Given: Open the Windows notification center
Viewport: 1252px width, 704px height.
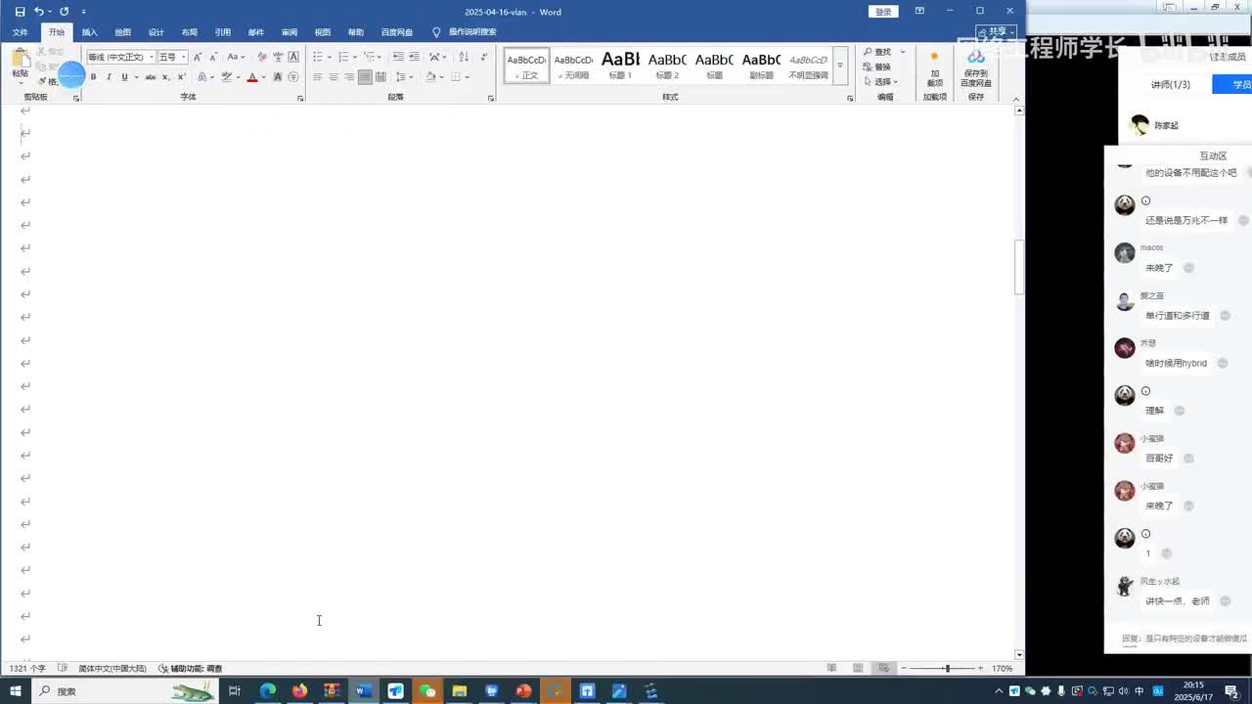Looking at the screenshot, I should pyautogui.click(x=1231, y=691).
